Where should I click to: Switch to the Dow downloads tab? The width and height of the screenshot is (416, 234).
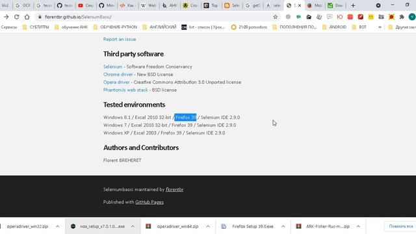pyautogui.click(x=335, y=5)
